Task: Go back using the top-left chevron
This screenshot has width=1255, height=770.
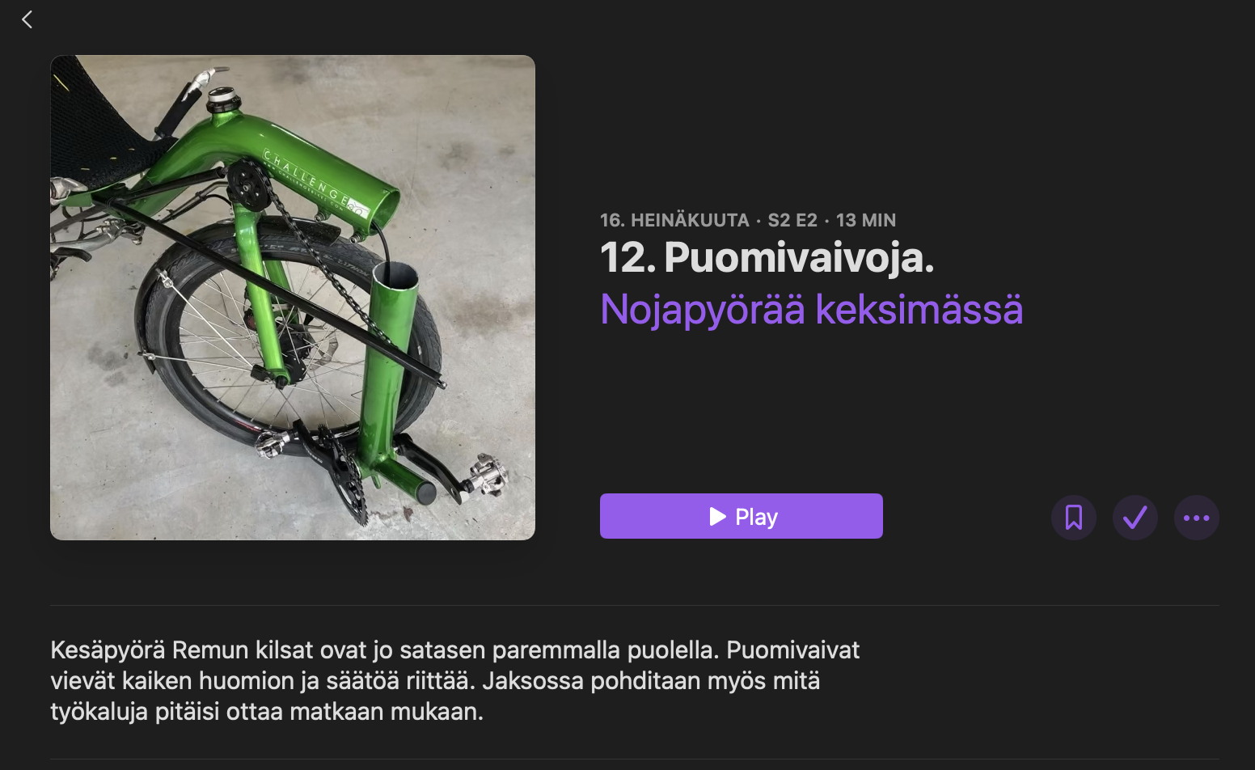Action: coord(27,19)
